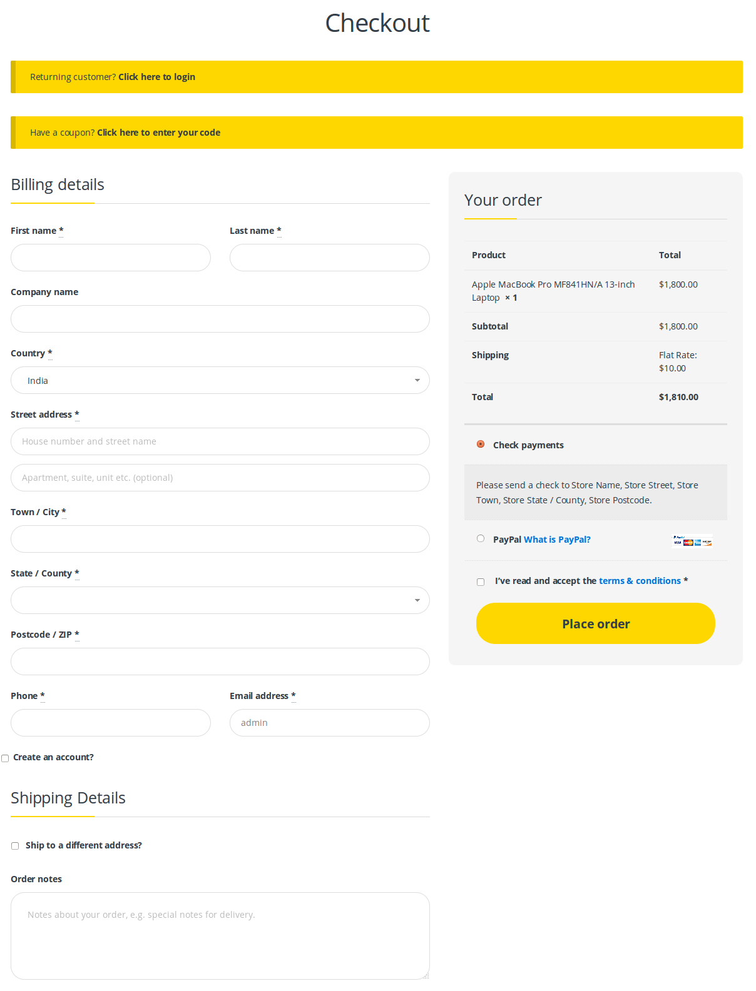Open What is PayPal? link

tap(557, 540)
